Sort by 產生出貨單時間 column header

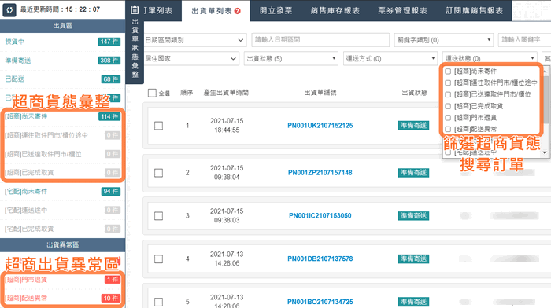click(x=226, y=93)
